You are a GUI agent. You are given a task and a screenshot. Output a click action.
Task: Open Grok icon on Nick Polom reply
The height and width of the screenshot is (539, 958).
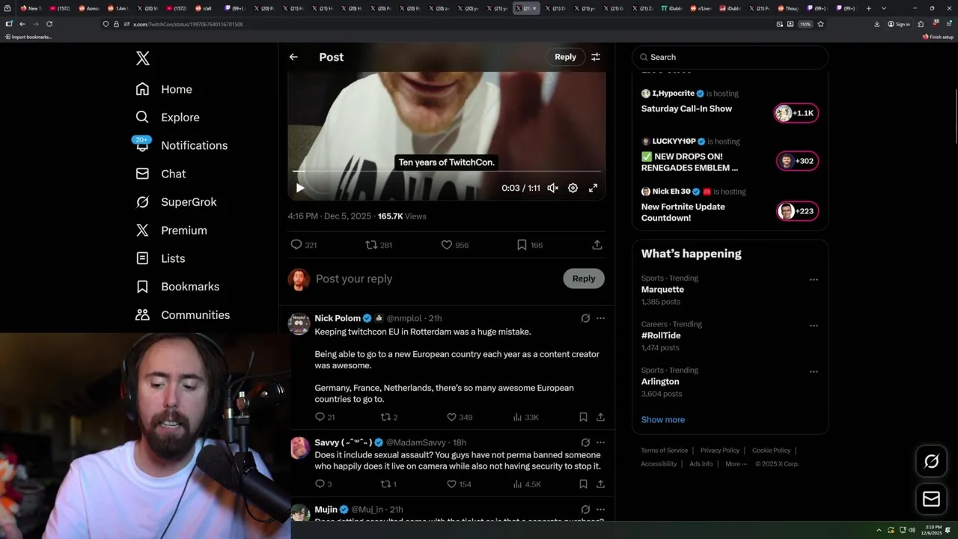pyautogui.click(x=585, y=318)
